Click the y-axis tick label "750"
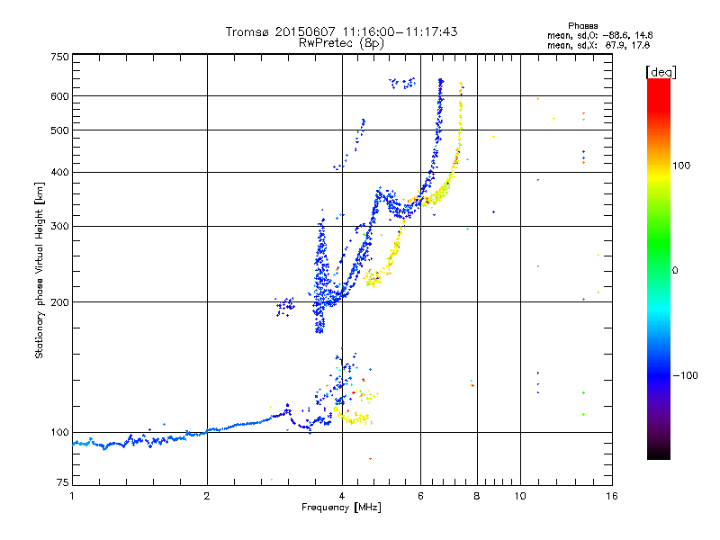Screen dimensions: 720x540 (59, 57)
